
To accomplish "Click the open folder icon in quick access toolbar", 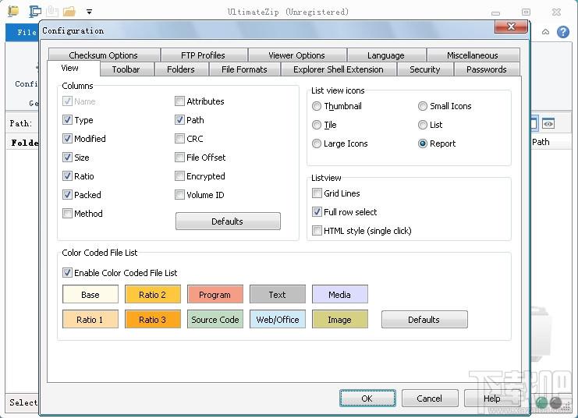I will point(69,12).
